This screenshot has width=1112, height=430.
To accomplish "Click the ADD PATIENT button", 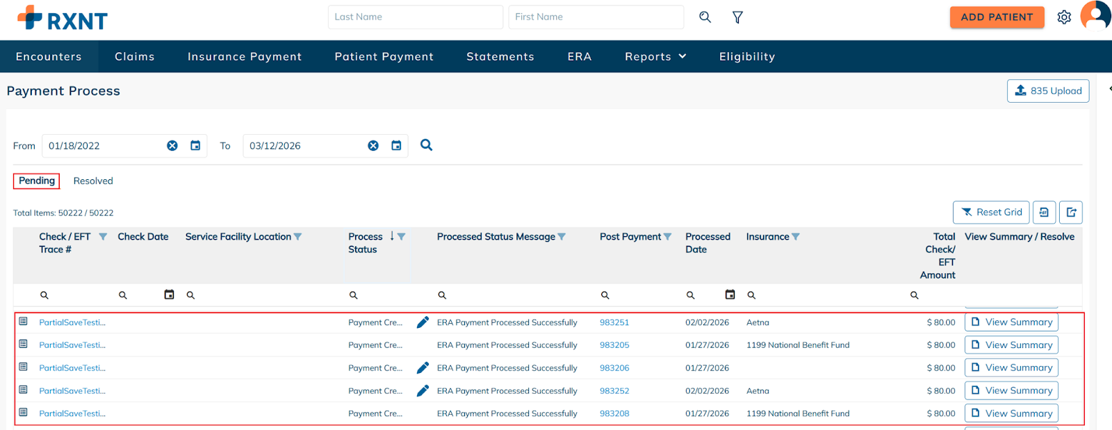I will 997,17.
